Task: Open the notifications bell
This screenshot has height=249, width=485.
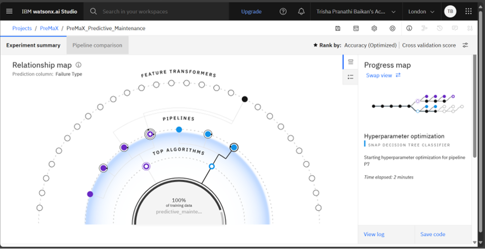Action: click(301, 11)
